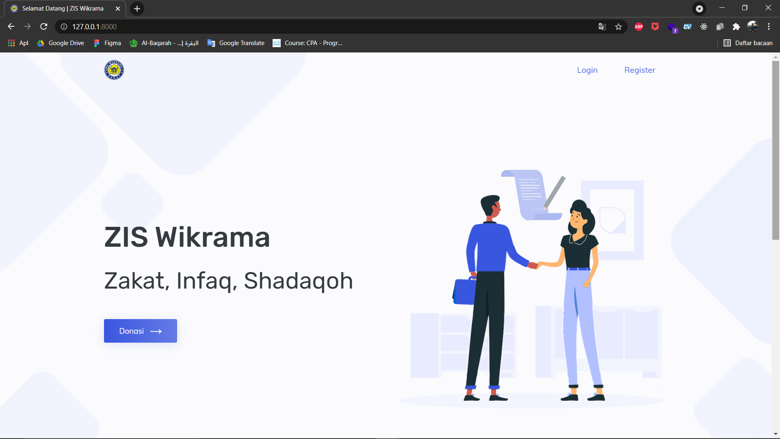The height and width of the screenshot is (439, 780).
Task: Open the Al-Baqarah bookmark
Action: 164,43
